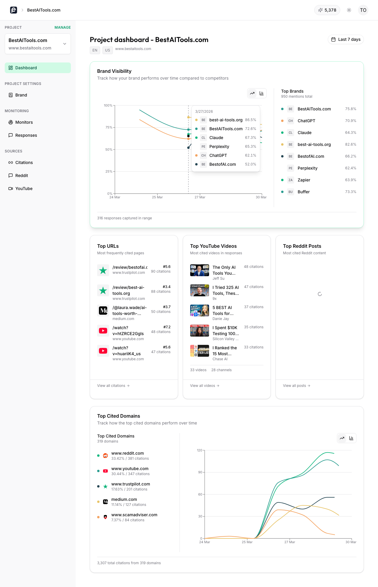Click the Trustpilot star beside www.trustpilot.com
This screenshot has width=378, height=587.
(105, 486)
